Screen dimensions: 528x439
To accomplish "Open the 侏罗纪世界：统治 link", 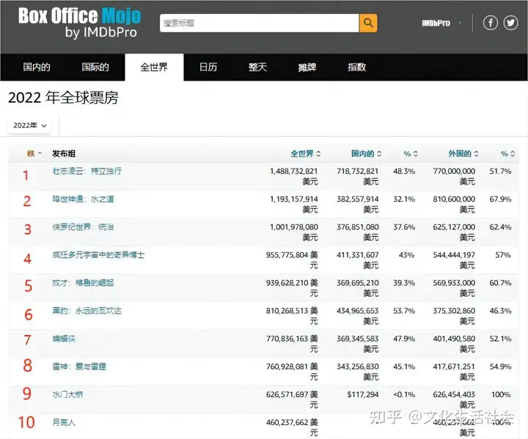I will (x=83, y=227).
